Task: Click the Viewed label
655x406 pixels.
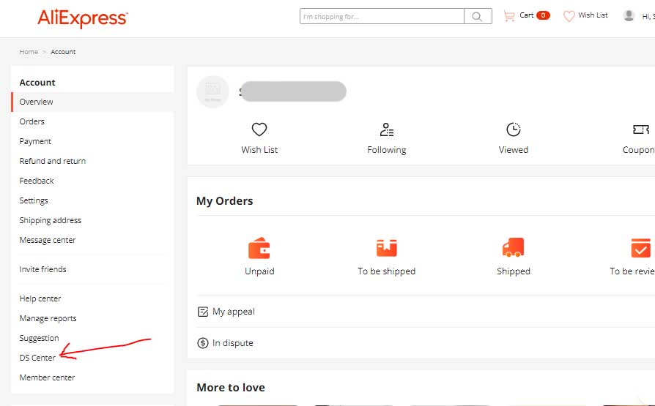Action: coord(514,150)
